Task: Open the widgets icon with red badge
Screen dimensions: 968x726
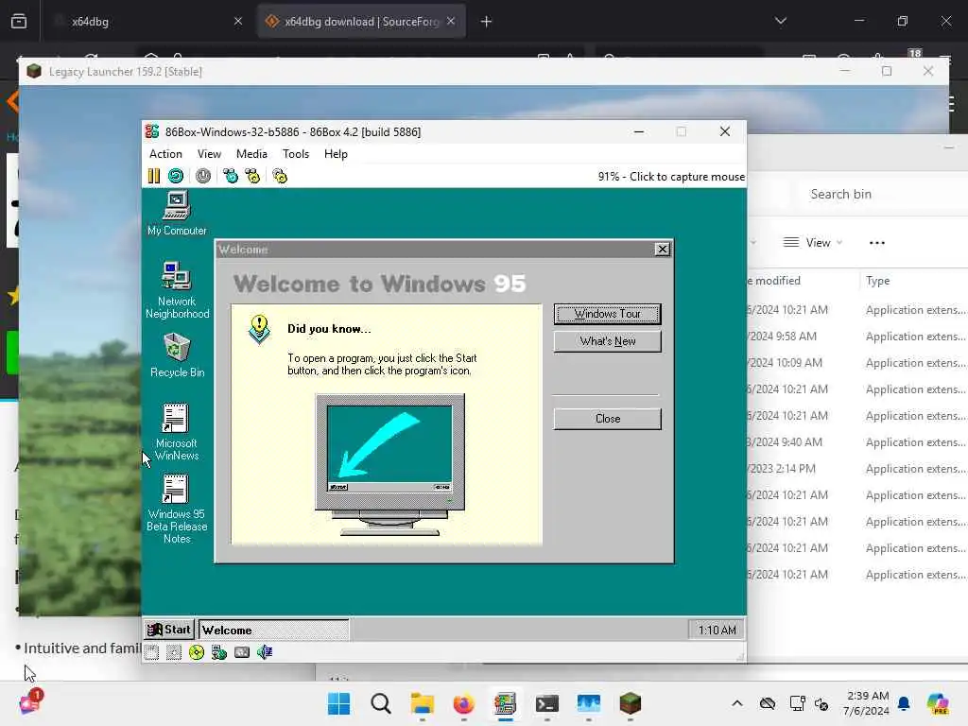Action: [x=29, y=702]
